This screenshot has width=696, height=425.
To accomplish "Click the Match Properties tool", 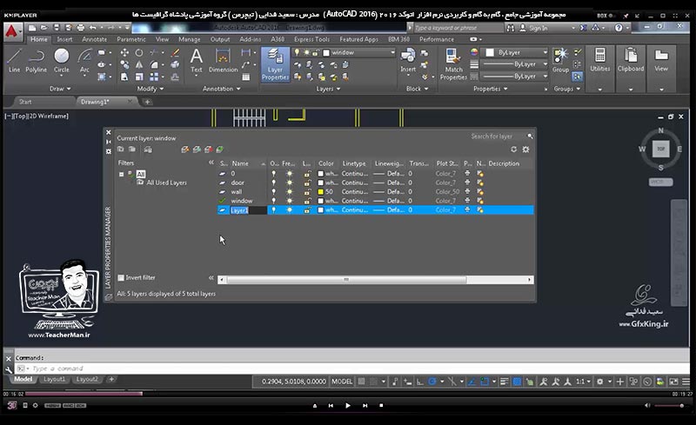I will 453,65.
